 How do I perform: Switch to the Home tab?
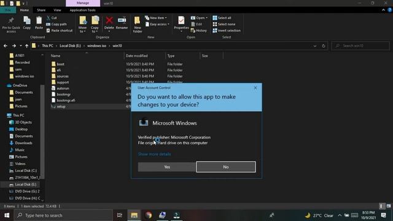[25, 10]
